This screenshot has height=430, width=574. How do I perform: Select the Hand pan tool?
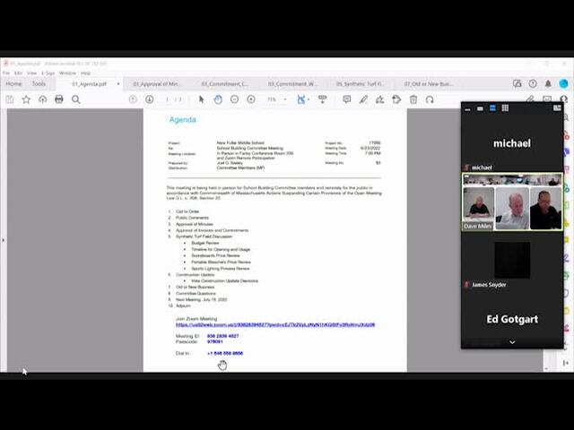217,99
